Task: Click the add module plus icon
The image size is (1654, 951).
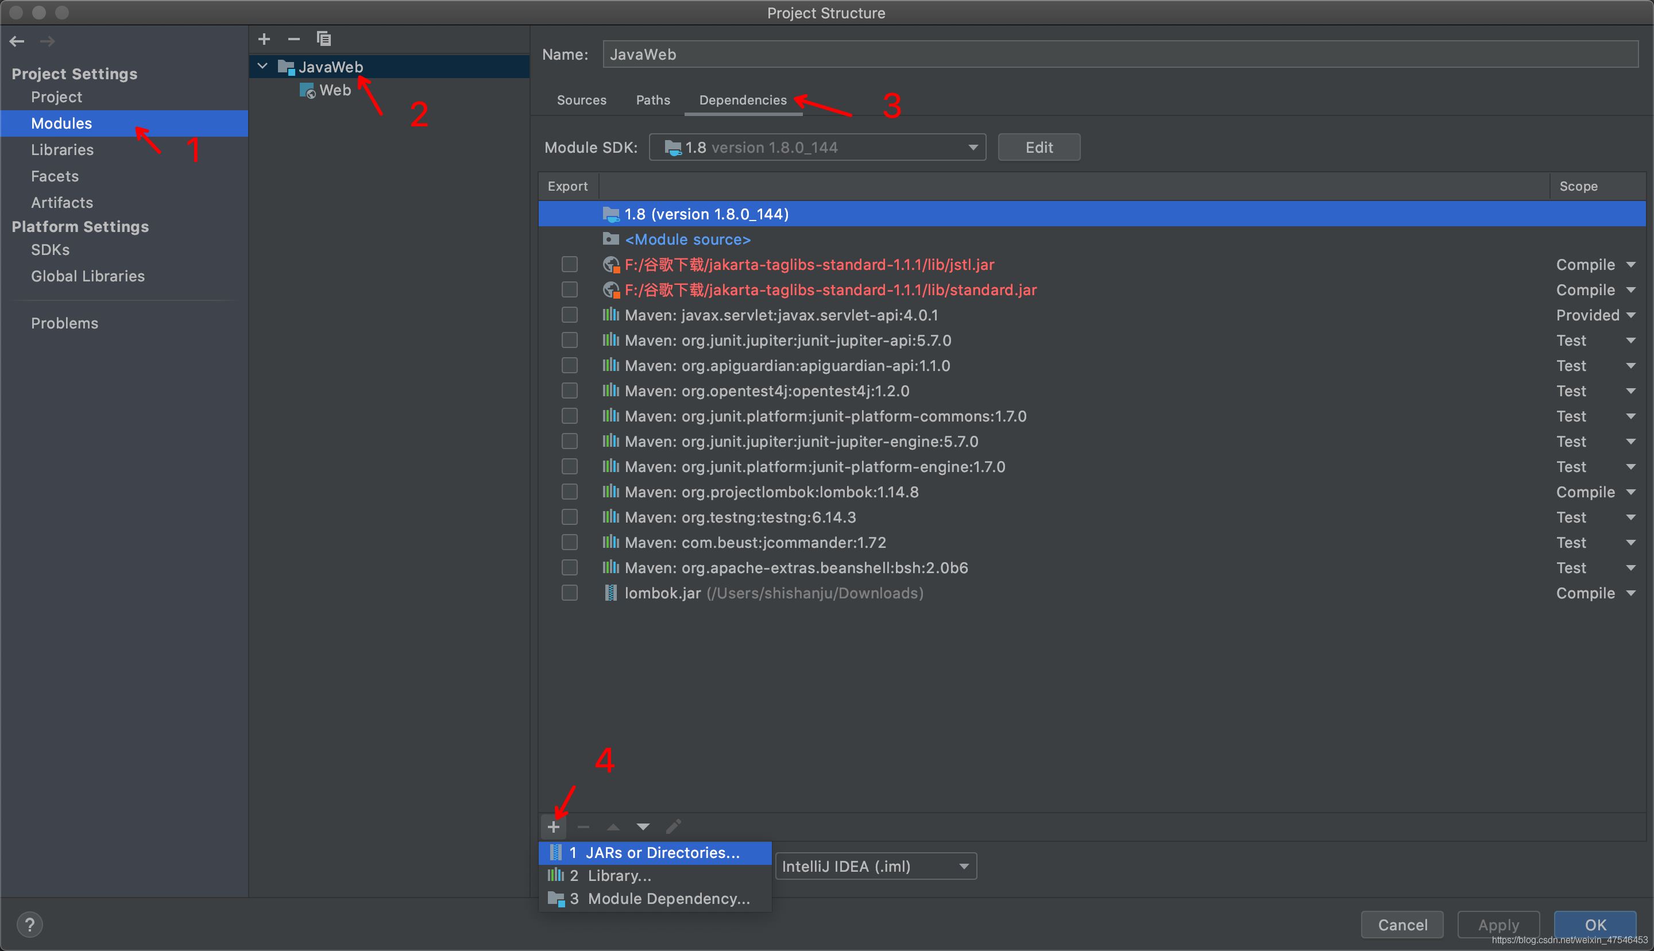Action: [264, 38]
